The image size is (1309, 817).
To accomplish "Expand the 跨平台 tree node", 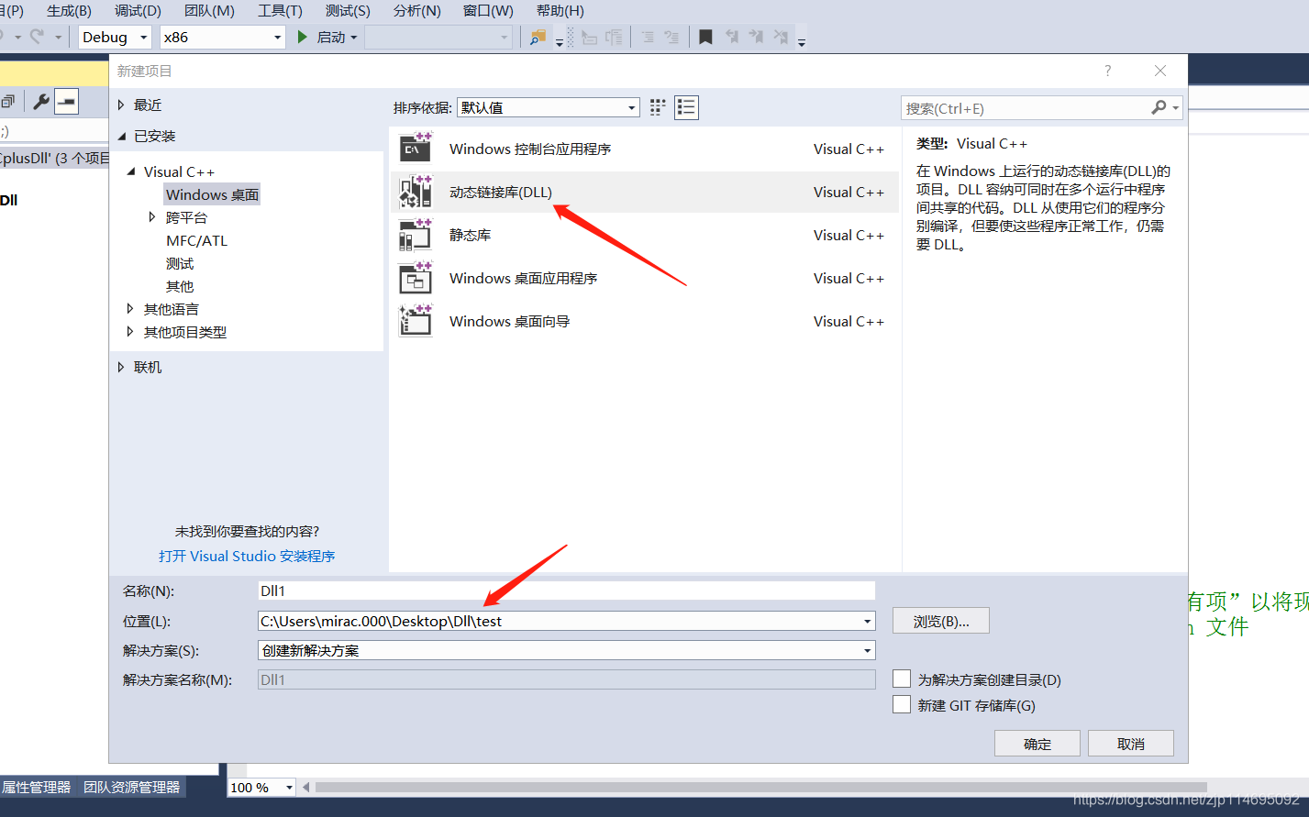I will click(152, 217).
